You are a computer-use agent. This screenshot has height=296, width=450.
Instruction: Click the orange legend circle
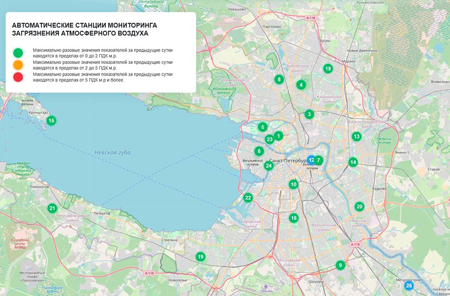tap(18, 65)
